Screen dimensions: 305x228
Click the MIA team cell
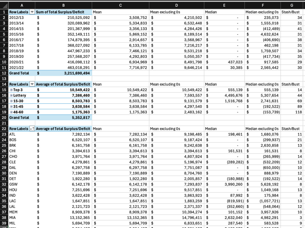tap(22, 218)
